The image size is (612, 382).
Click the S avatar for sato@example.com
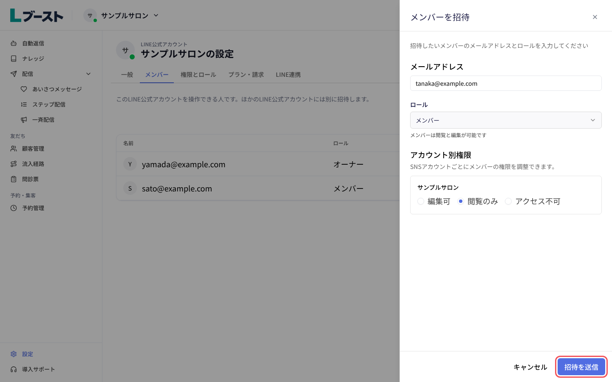point(130,188)
